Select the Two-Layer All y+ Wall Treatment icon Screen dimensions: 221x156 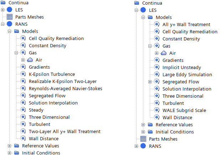tap(23, 131)
